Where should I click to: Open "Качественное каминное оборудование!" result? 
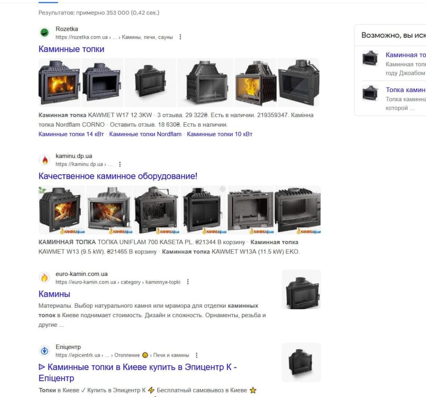[118, 176]
